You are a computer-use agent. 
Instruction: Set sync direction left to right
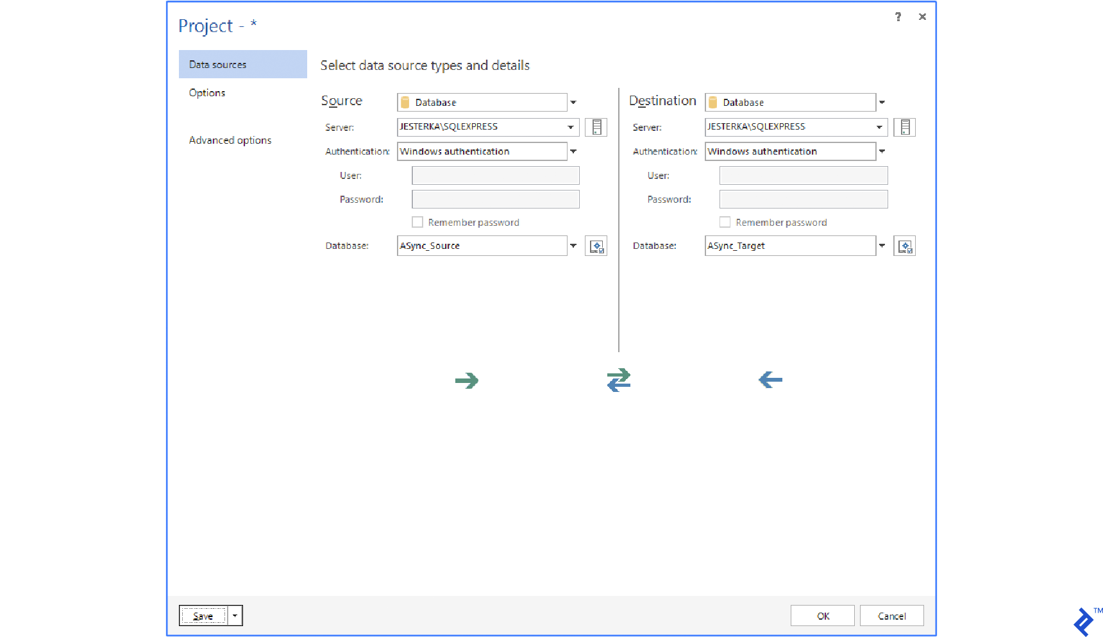[x=467, y=380]
